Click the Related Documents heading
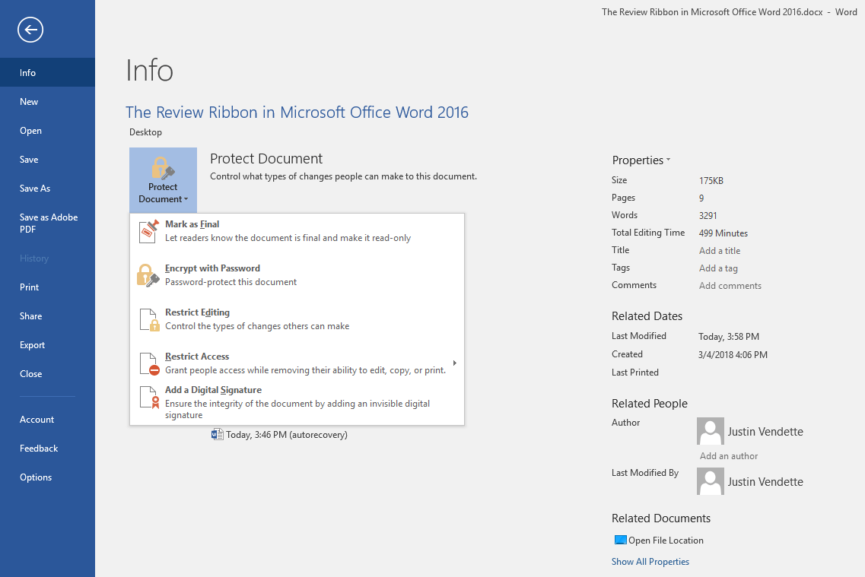The width and height of the screenshot is (865, 577). pos(661,518)
